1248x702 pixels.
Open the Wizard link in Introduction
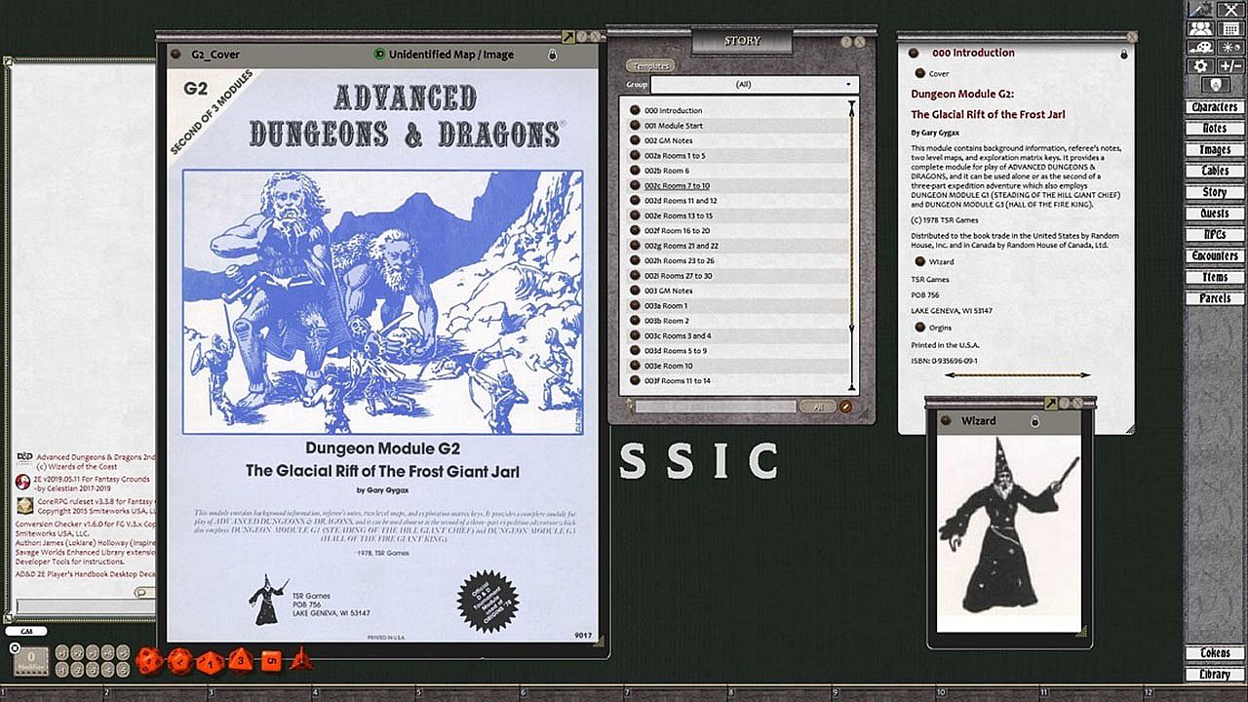pyautogui.click(x=919, y=261)
